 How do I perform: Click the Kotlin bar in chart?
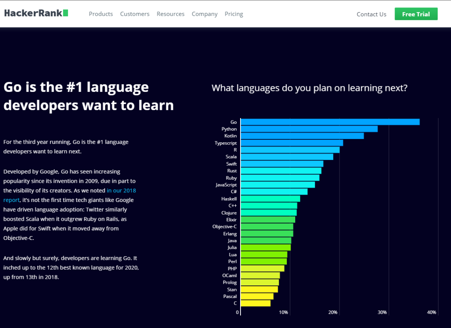tap(302, 136)
